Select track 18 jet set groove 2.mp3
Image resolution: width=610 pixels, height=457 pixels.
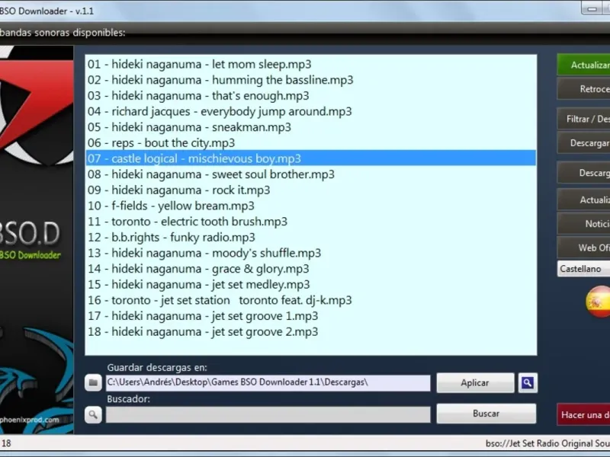pyautogui.click(x=310, y=331)
